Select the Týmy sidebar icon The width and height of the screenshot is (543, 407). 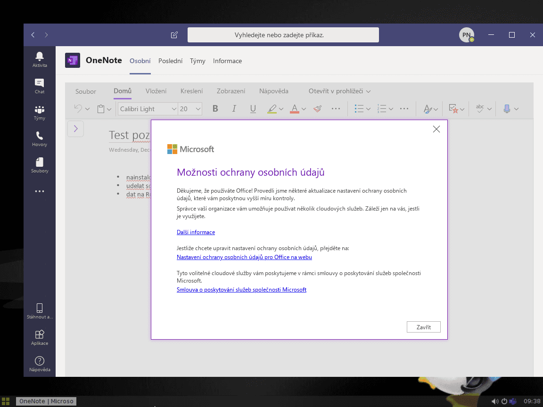click(x=40, y=112)
